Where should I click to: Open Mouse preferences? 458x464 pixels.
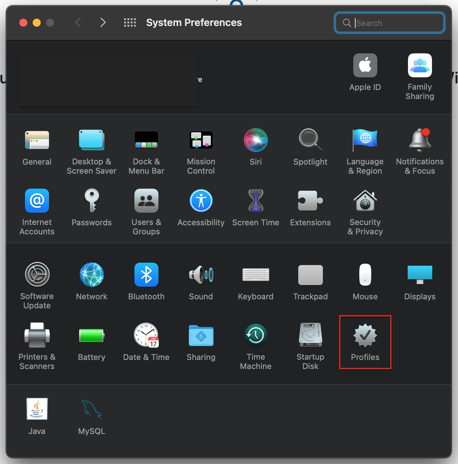[365, 275]
